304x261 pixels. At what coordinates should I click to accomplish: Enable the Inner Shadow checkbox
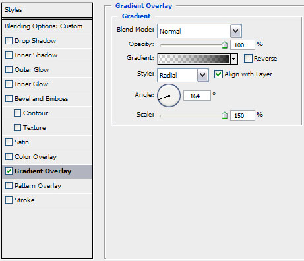click(x=9, y=55)
